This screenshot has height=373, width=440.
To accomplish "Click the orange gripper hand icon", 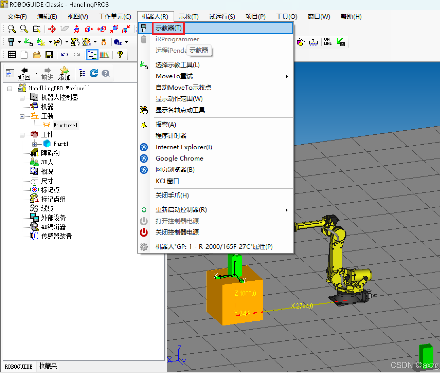I will (104, 42).
